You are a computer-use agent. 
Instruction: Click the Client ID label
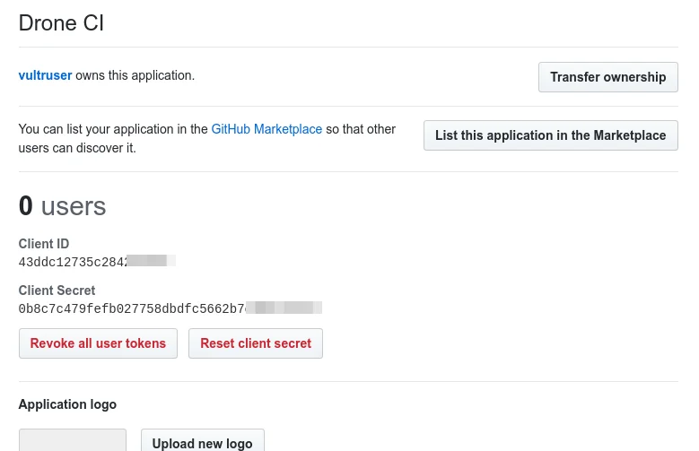44,244
